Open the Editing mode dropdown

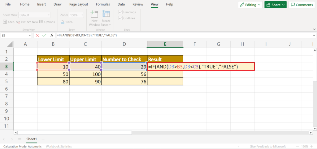(x=250, y=5)
